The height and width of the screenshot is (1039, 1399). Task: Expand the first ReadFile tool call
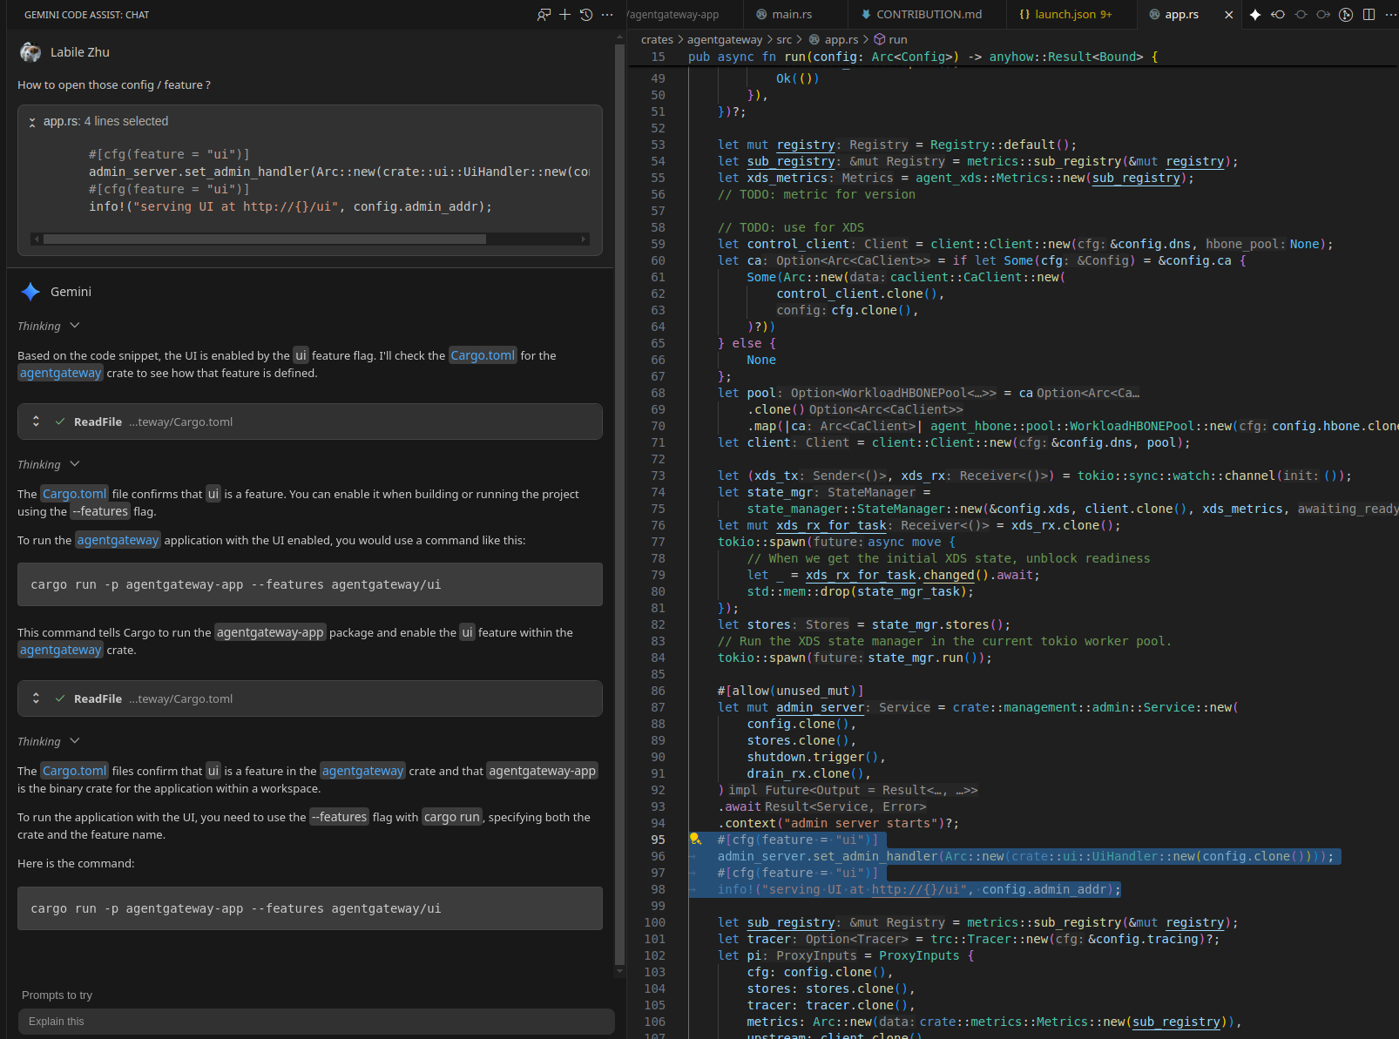(x=36, y=422)
